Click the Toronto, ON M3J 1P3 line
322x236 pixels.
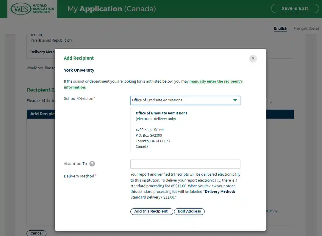click(x=153, y=141)
